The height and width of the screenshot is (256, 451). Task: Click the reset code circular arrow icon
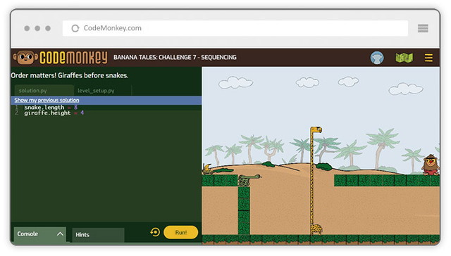coord(155,232)
